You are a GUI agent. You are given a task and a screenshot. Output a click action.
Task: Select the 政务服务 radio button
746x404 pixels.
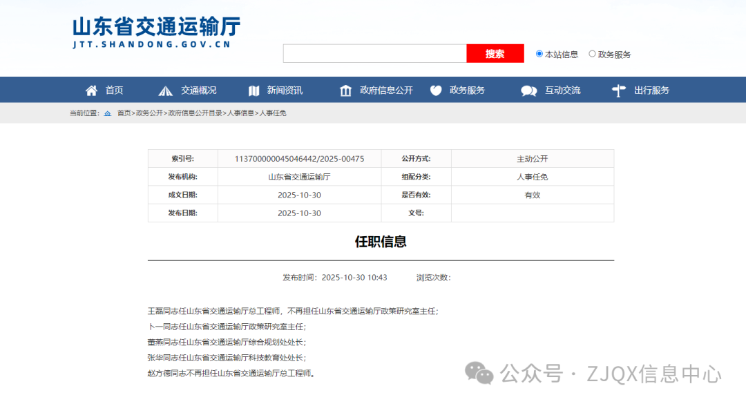pyautogui.click(x=592, y=54)
